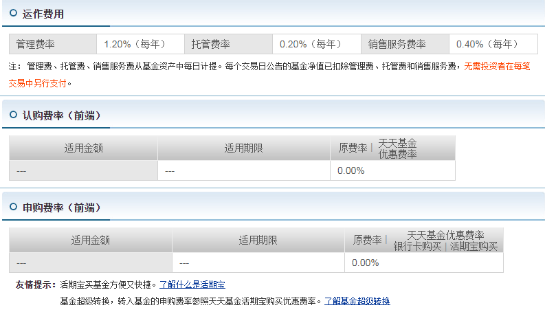Click 原费率 header in 认购费率 table
Image resolution: width=545 pixels, height=312 pixels.
[x=353, y=148]
